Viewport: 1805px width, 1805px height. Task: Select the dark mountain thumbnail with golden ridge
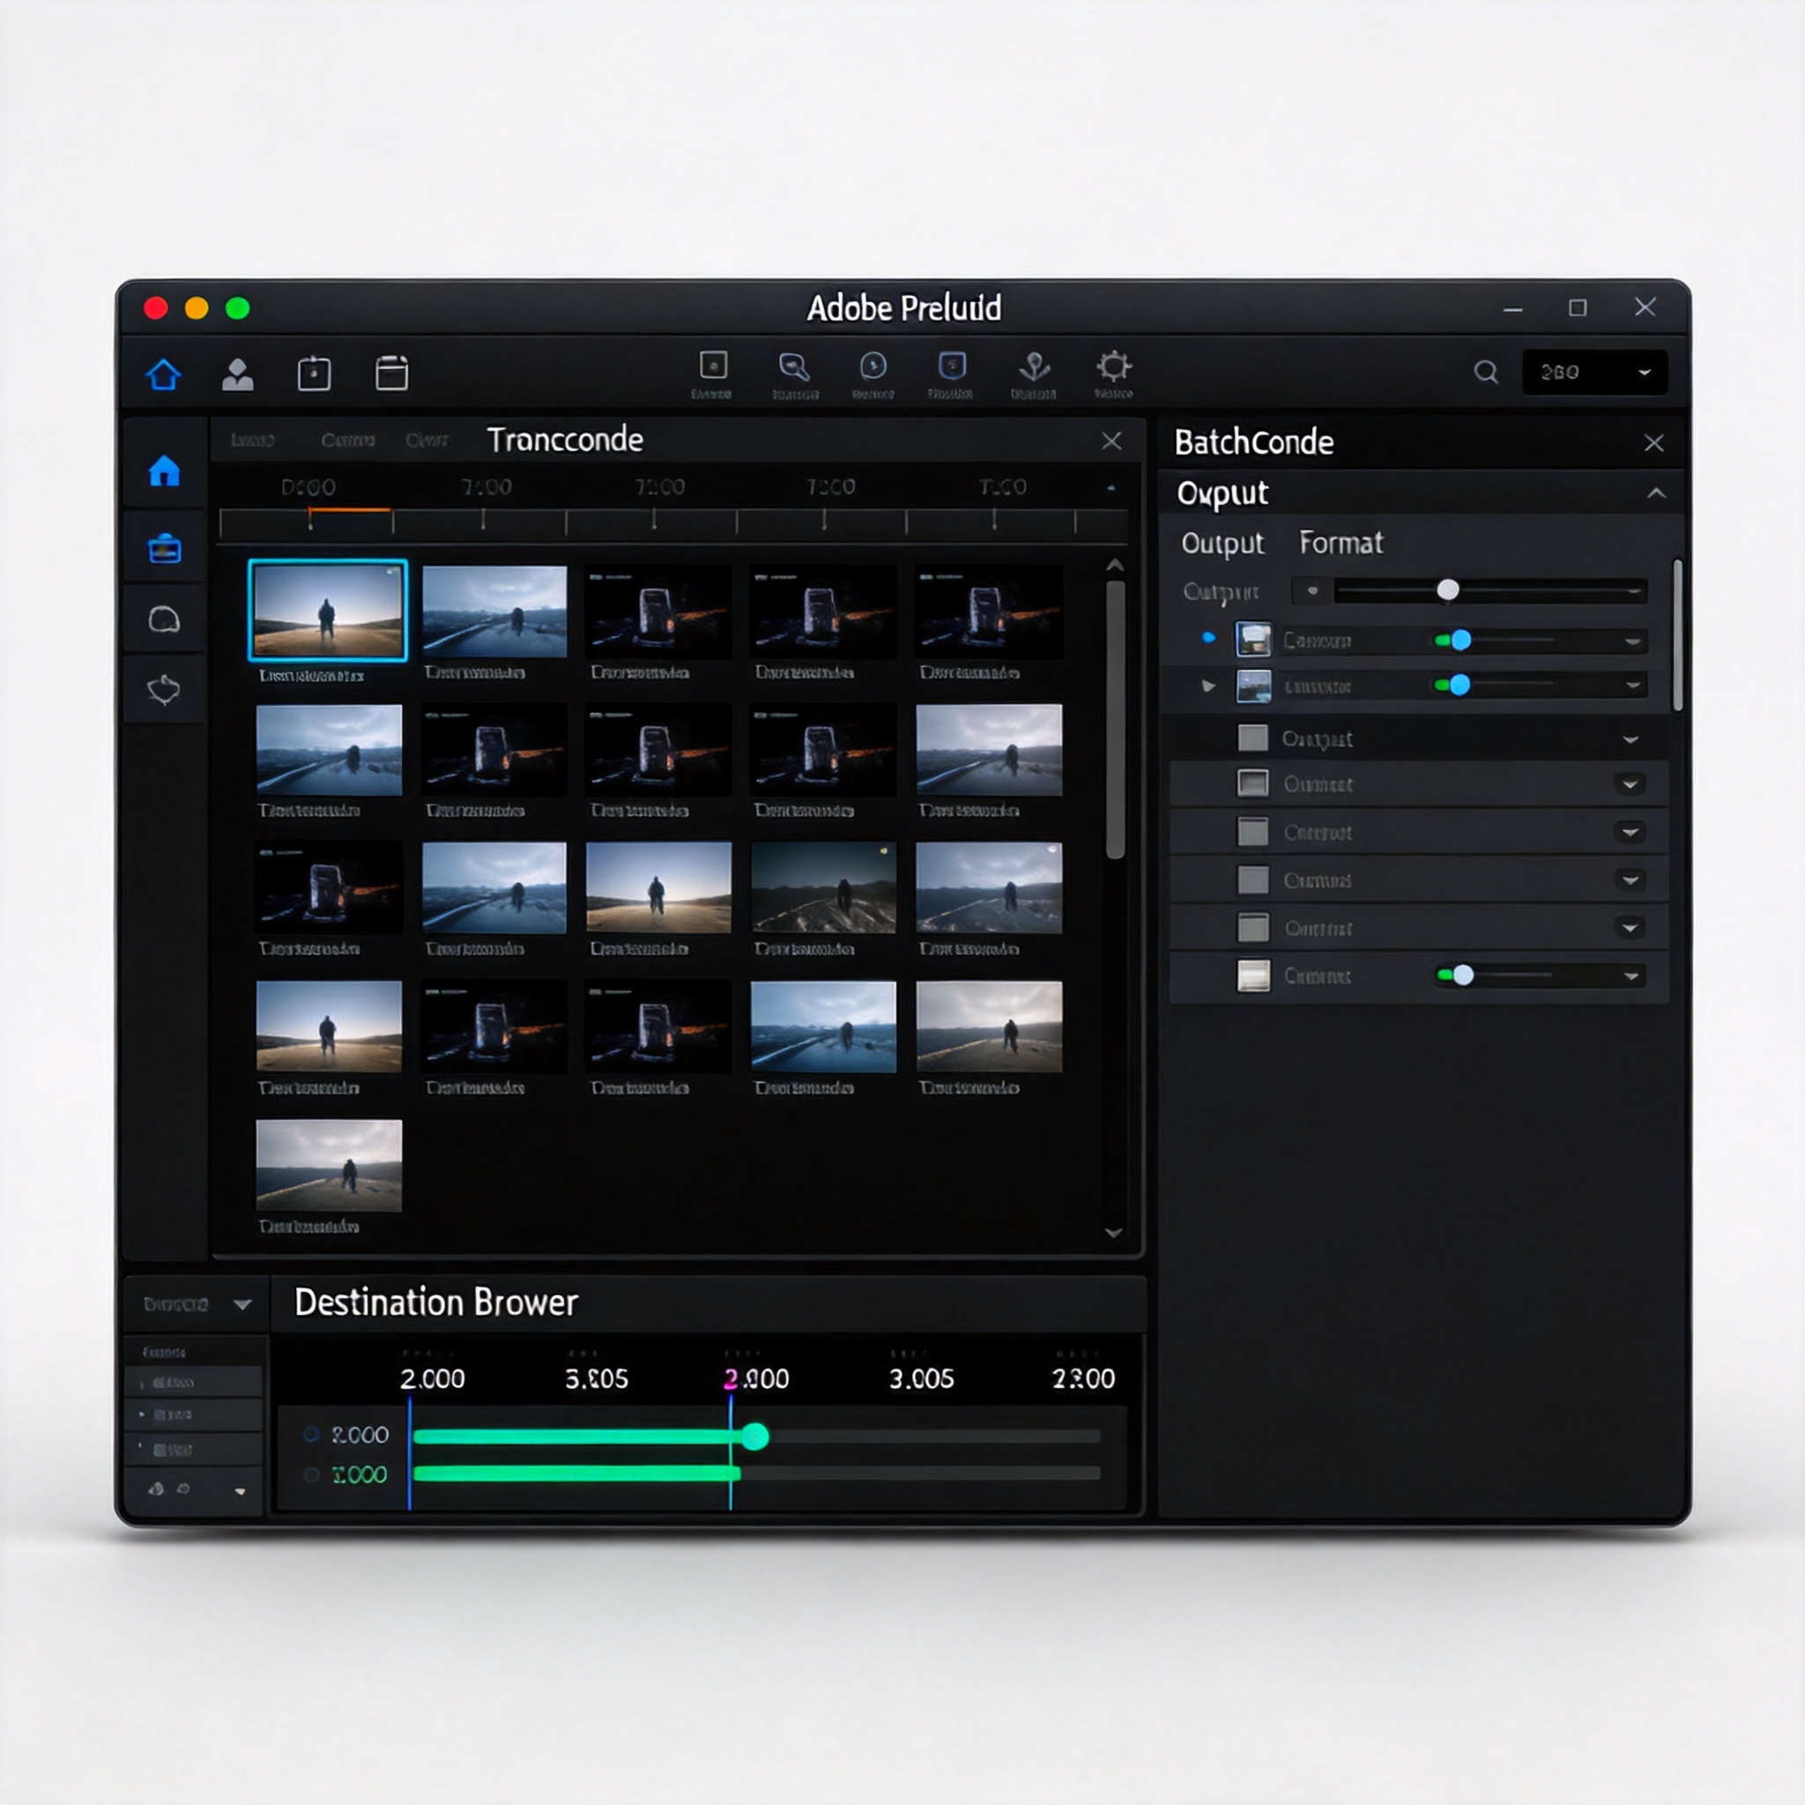(x=823, y=888)
